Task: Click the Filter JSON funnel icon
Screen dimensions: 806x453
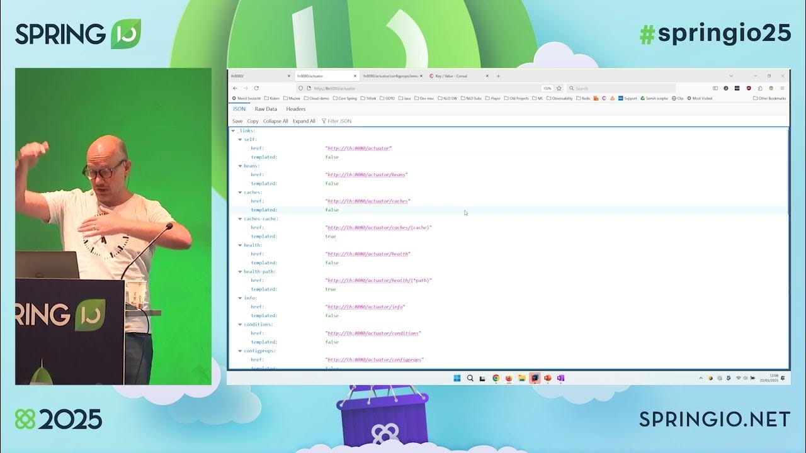Action: coord(324,121)
